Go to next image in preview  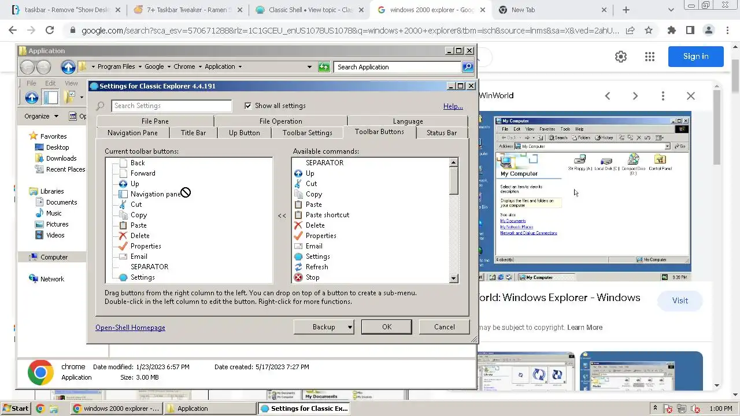coord(635,96)
